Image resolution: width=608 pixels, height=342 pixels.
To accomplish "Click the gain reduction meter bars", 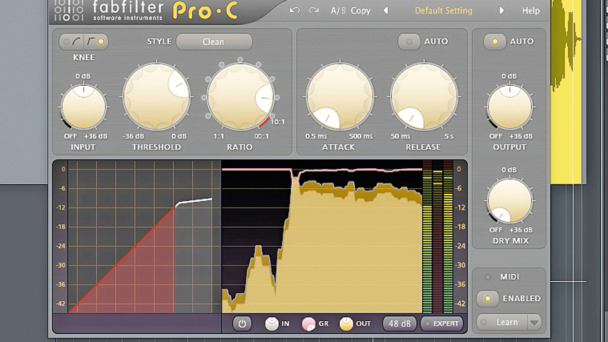I will [437, 237].
